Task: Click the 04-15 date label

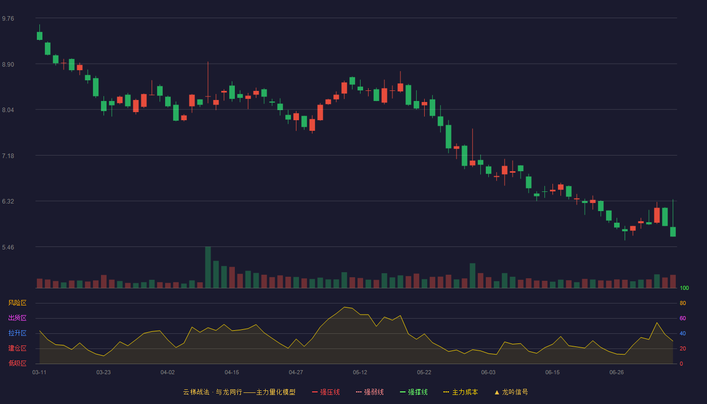Action: (x=232, y=372)
